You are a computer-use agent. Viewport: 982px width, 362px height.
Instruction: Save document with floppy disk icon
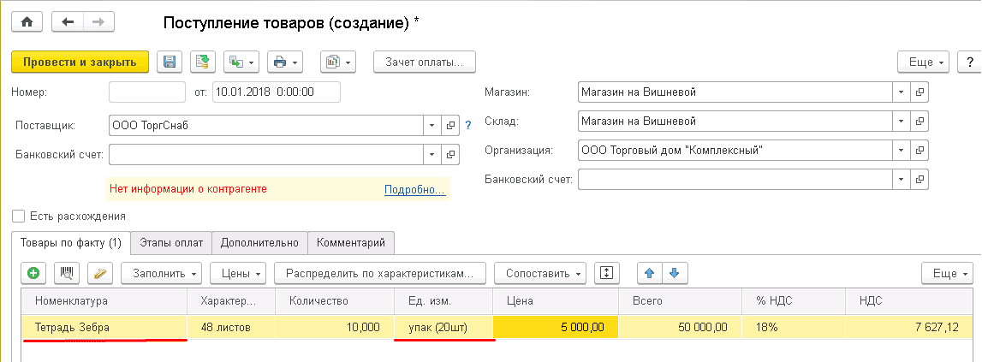coord(169,62)
